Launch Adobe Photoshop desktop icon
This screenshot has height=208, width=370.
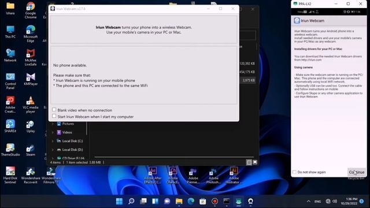(x=213, y=175)
